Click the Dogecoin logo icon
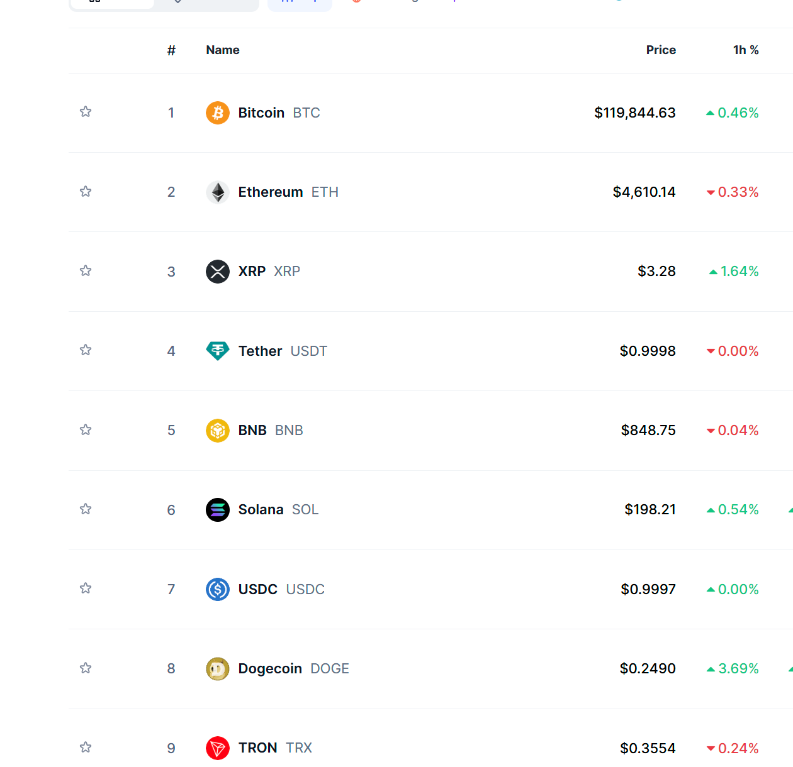The width and height of the screenshot is (793, 767). 218,669
